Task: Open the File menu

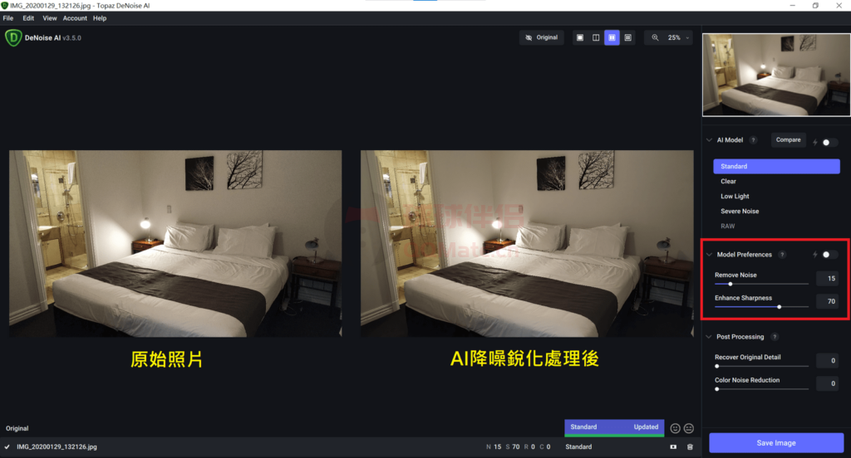Action: [8, 18]
